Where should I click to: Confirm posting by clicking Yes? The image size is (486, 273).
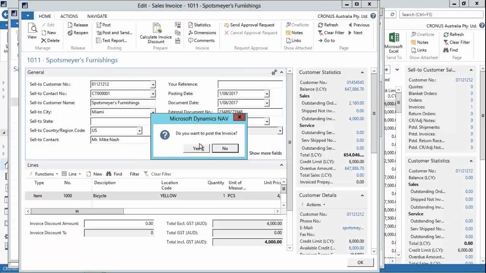(196, 148)
